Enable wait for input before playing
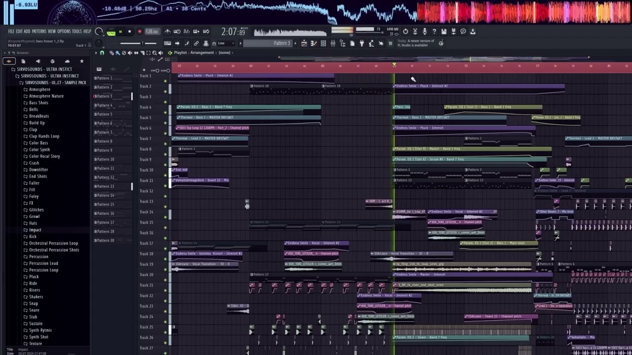632x355 pixels. point(177,32)
